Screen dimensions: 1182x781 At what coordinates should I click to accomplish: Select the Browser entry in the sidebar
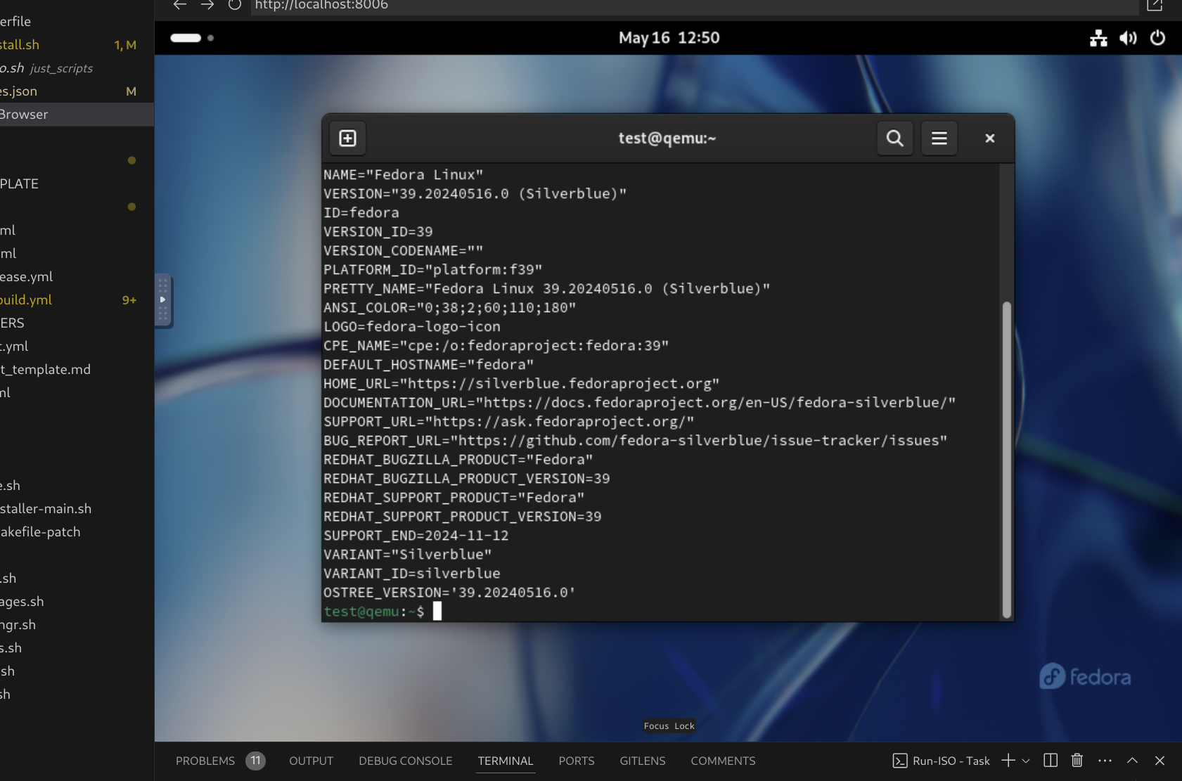point(77,115)
